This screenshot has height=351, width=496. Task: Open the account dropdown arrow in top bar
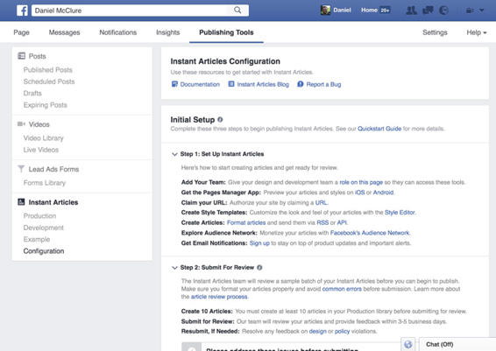click(482, 11)
